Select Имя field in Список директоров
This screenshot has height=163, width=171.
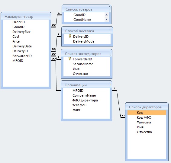tap(147, 127)
